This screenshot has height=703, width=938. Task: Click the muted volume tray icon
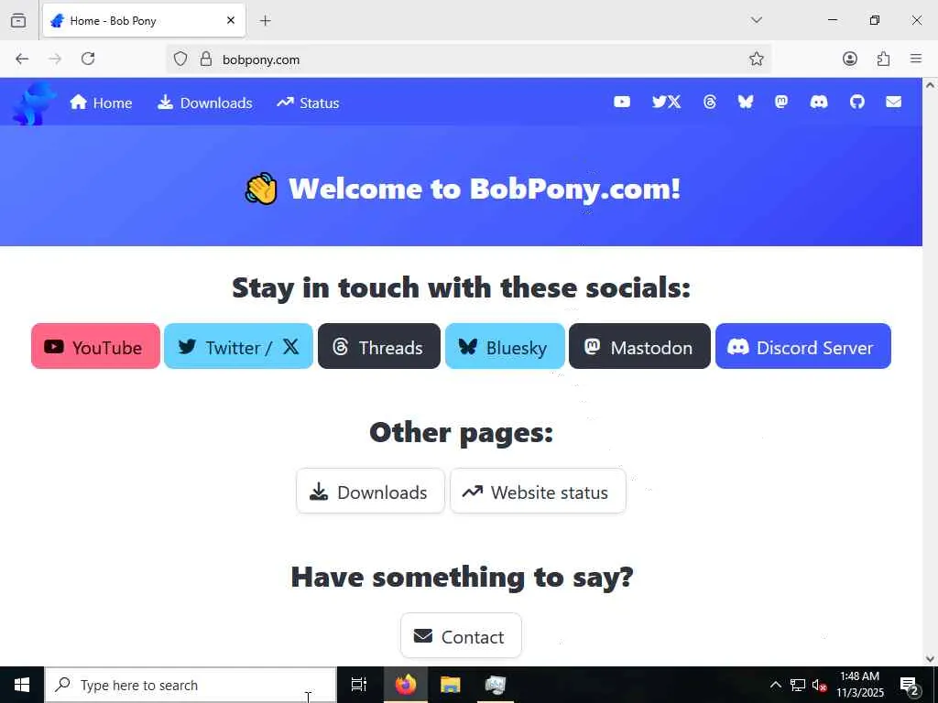819,685
